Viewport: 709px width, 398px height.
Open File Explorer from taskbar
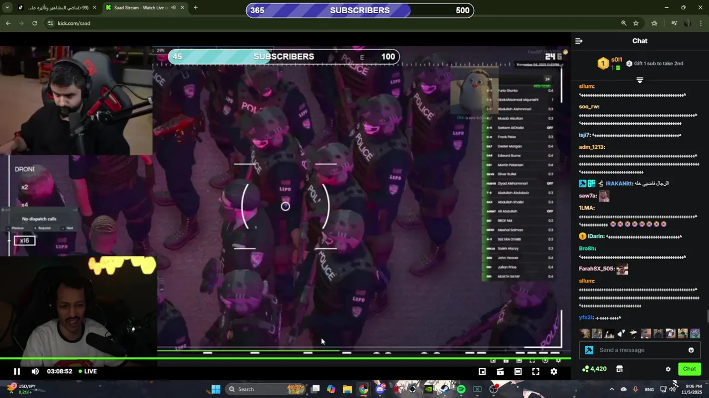coord(347,389)
